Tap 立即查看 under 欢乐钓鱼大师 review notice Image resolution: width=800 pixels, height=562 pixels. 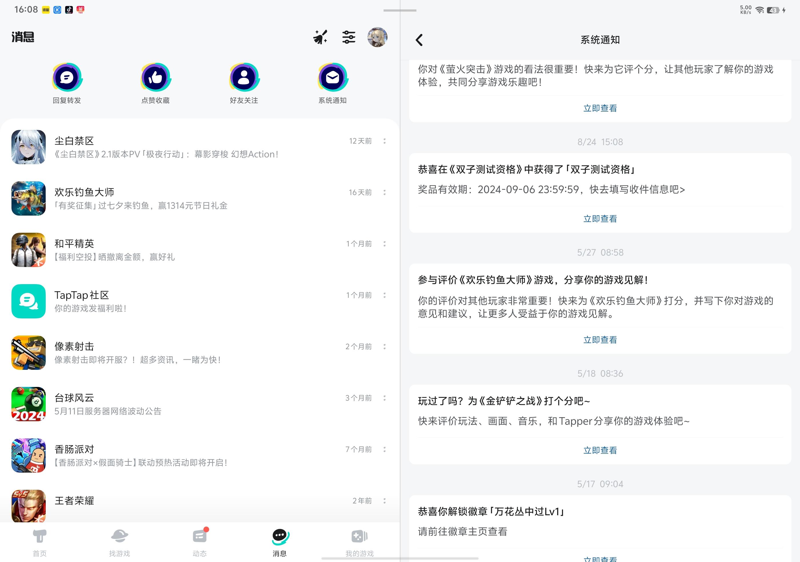coord(600,340)
